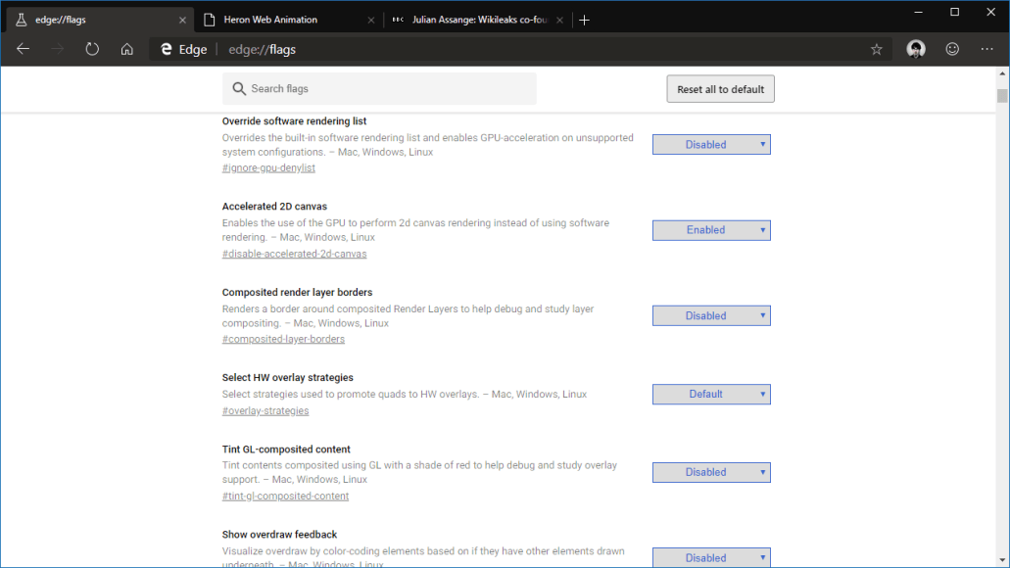The image size is (1010, 568).
Task: Follow the #ignore-gpu-denylist link
Action: (268, 167)
